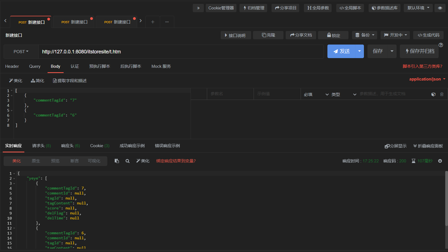This screenshot has height=252, width=448.
Task: Copy response with clipboard icon
Action: (117, 161)
